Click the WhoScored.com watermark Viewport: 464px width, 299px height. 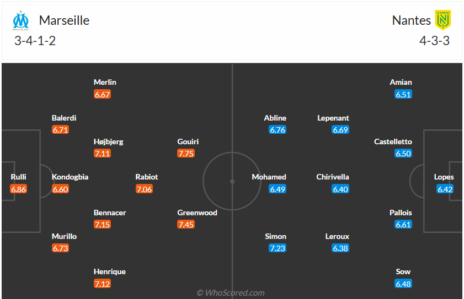coord(231,293)
